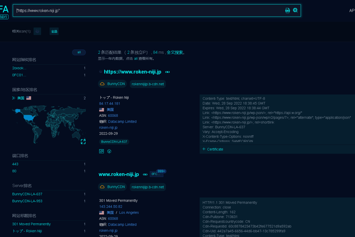Click the world map on United States

(29, 118)
